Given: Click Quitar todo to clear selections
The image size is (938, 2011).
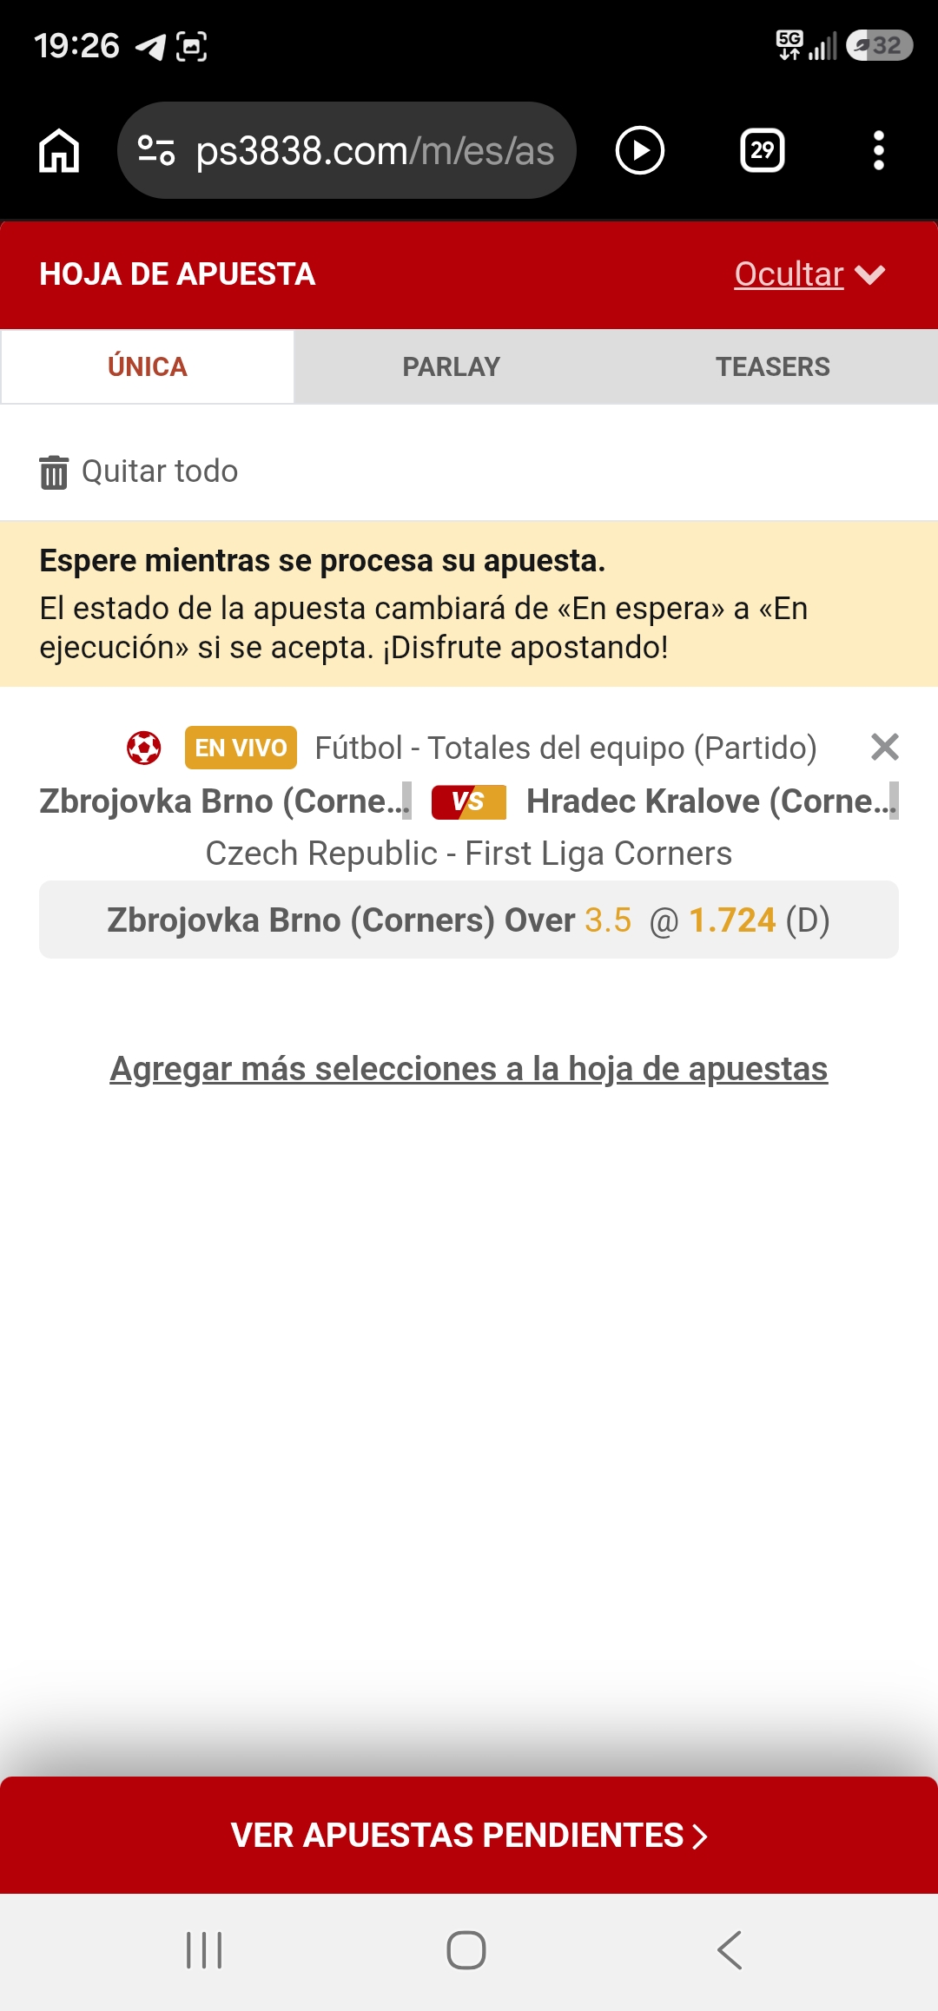Looking at the screenshot, I should pyautogui.click(x=160, y=471).
